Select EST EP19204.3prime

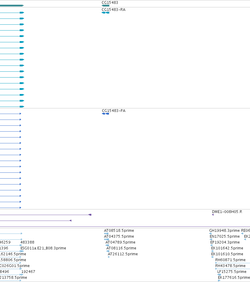coord(225,242)
